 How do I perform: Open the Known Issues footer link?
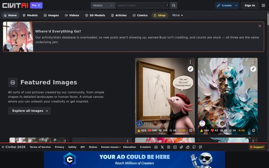(x=111, y=147)
